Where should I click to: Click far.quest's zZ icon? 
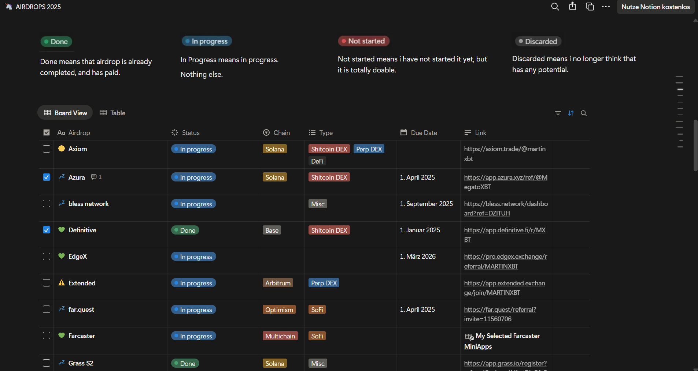[62, 309]
